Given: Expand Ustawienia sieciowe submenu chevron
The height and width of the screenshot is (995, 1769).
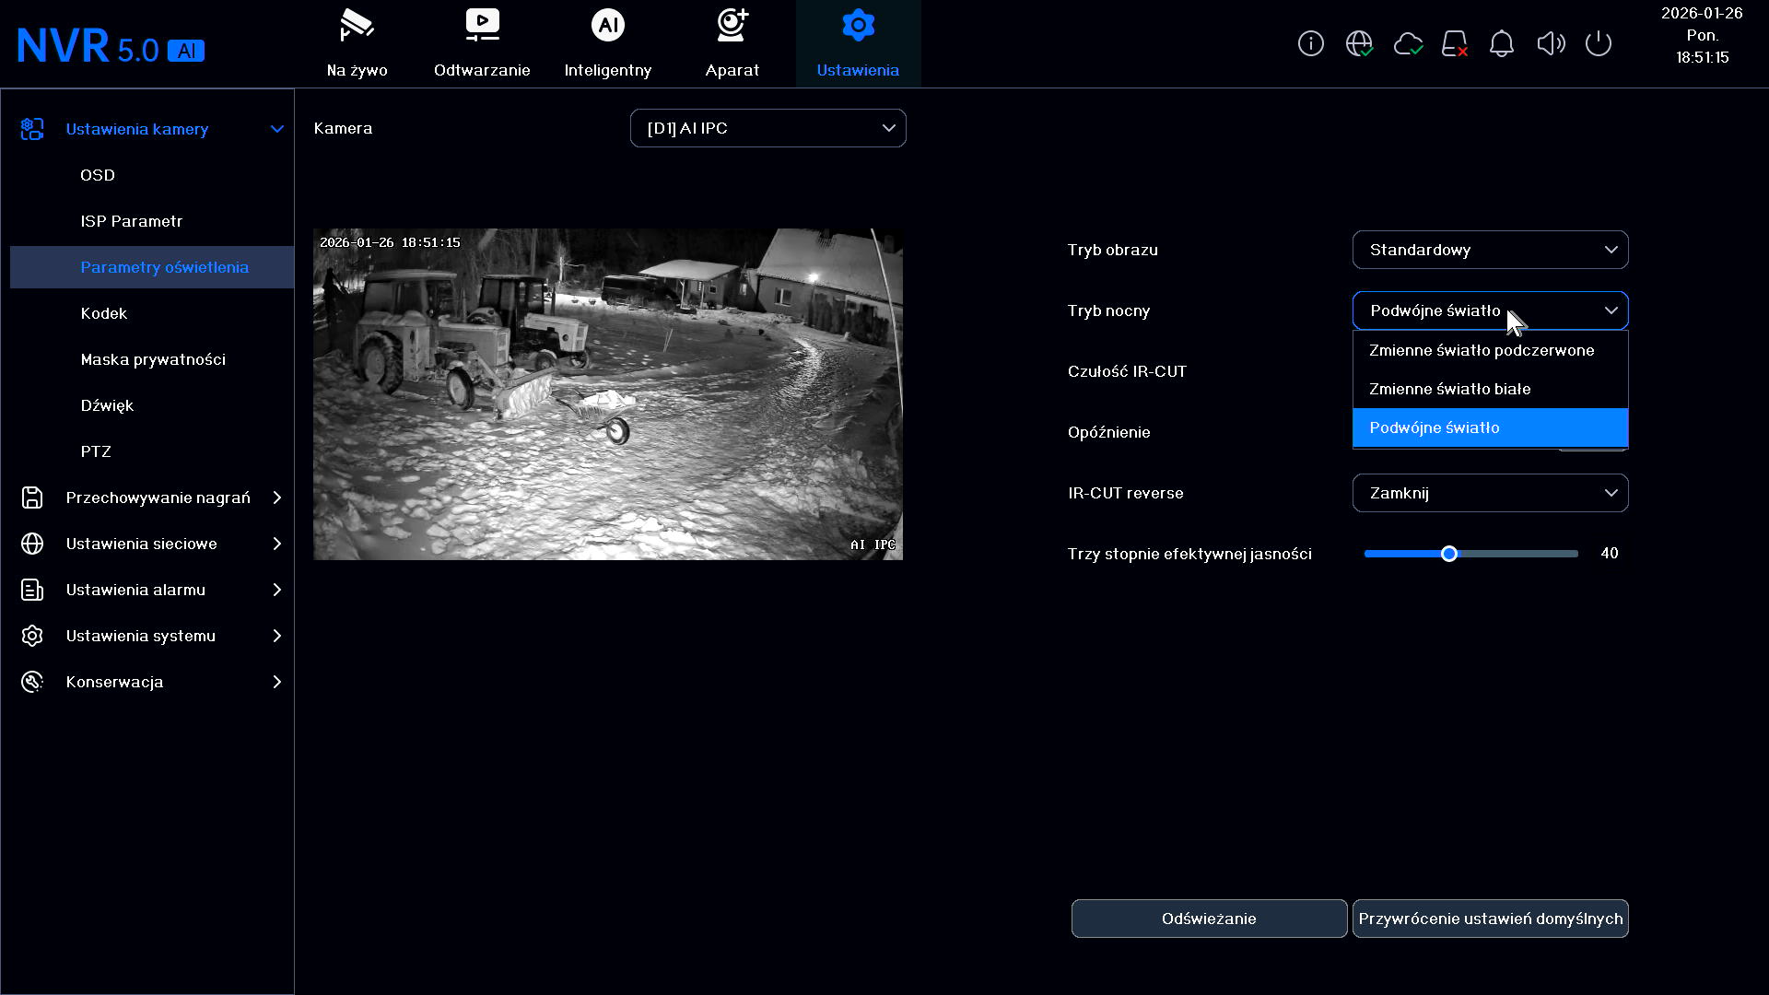Looking at the screenshot, I should 277,544.
